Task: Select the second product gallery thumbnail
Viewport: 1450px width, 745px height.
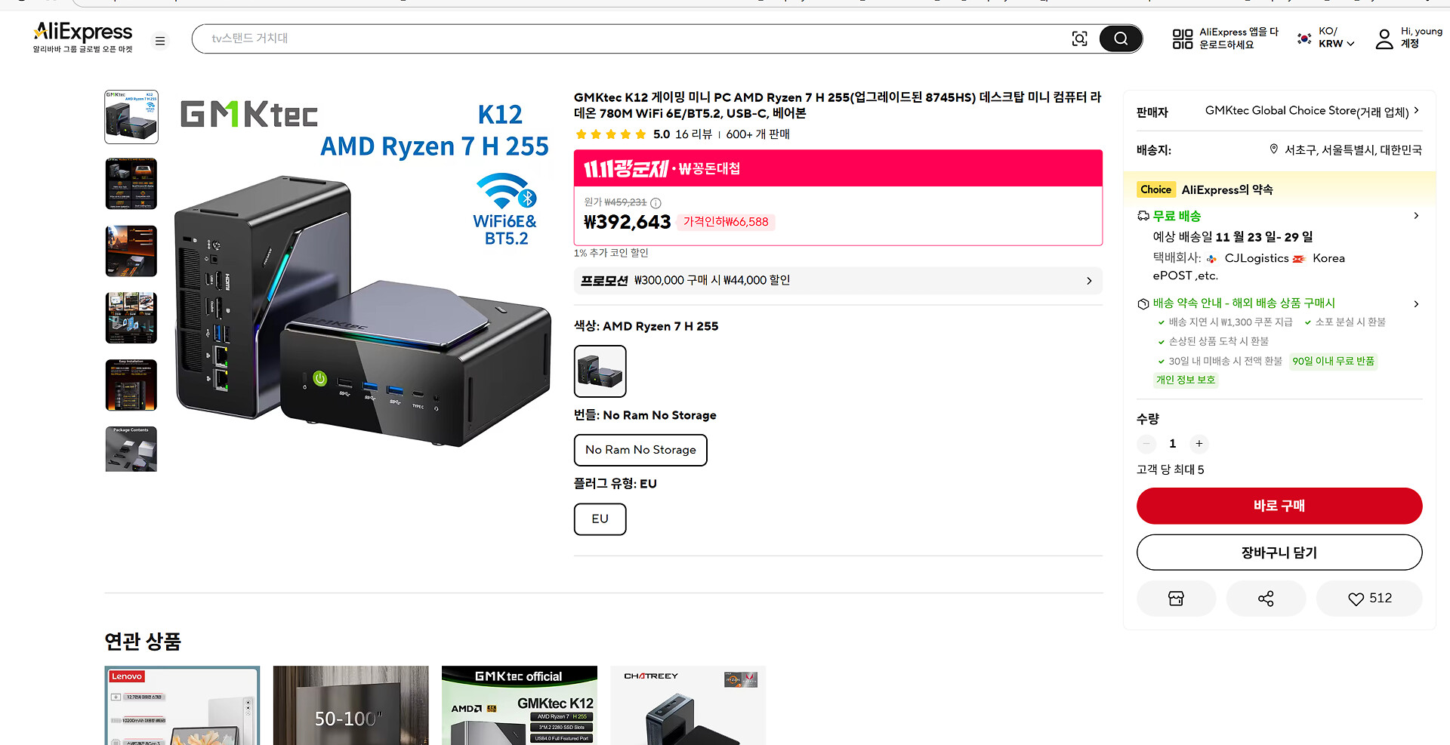Action: pyautogui.click(x=131, y=183)
